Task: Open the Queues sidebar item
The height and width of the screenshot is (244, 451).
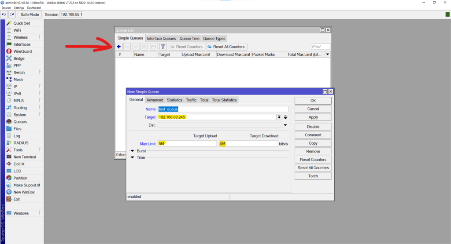Action: pyautogui.click(x=20, y=122)
